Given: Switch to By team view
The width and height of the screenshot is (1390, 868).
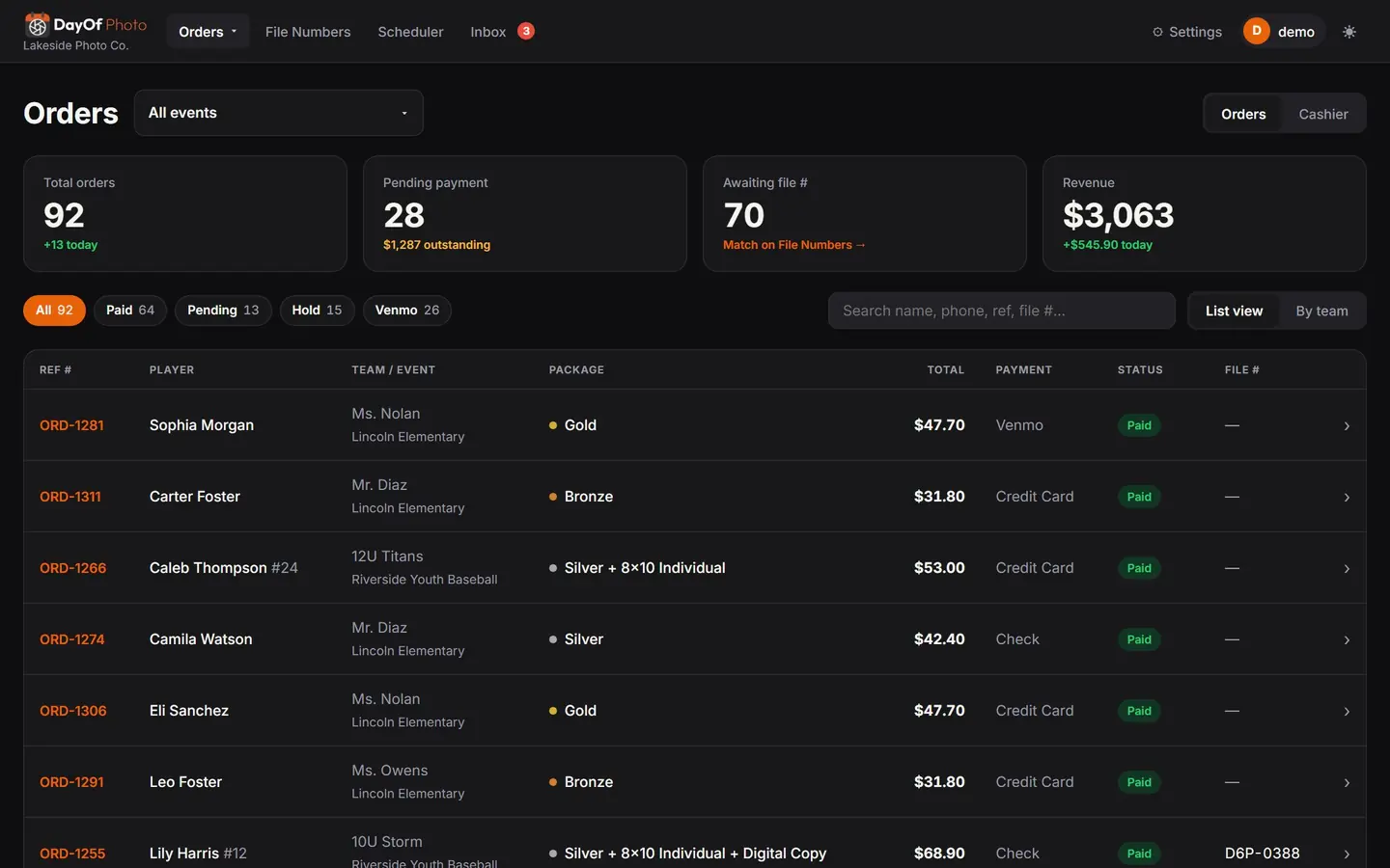Looking at the screenshot, I should [x=1321, y=311].
